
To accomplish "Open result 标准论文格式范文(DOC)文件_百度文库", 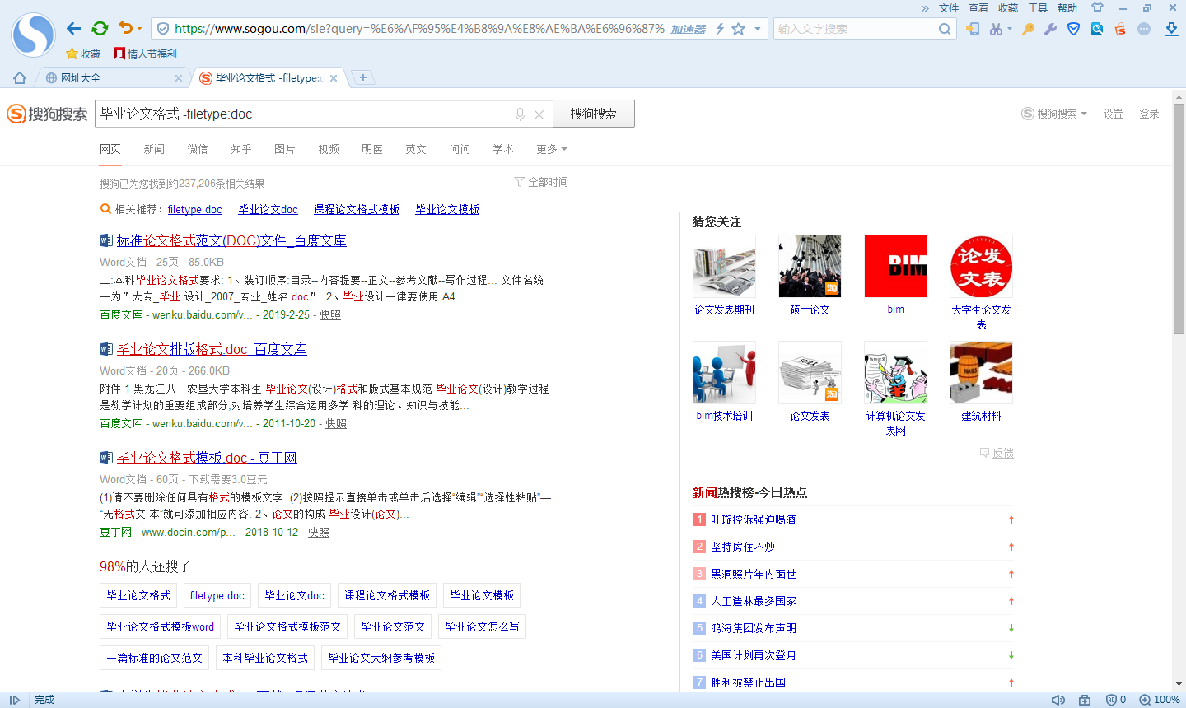I will 231,240.
